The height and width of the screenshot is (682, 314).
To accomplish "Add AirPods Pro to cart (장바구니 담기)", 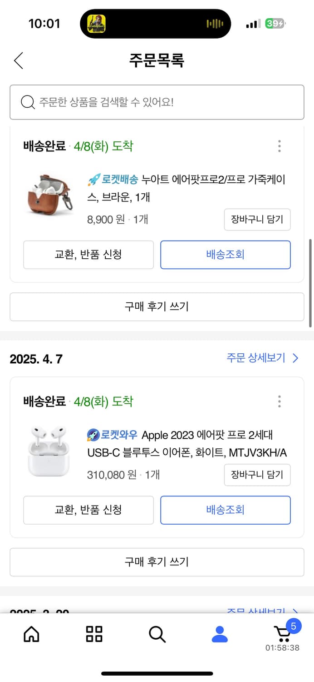I will pyautogui.click(x=257, y=475).
